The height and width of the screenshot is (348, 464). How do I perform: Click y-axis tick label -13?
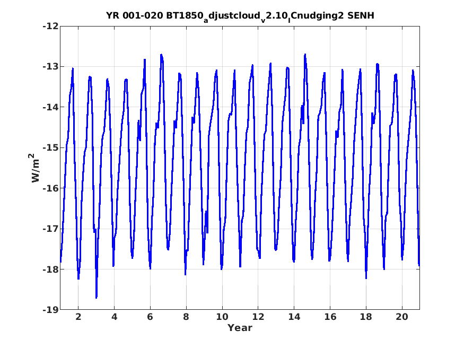(50, 67)
